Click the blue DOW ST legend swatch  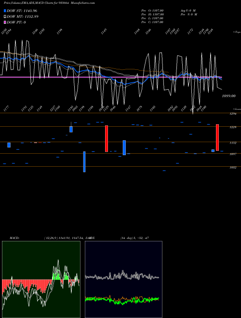pos(5,11)
